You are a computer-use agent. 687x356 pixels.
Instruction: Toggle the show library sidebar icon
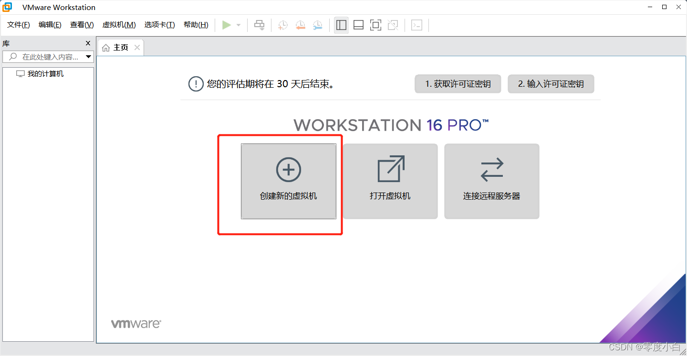[341, 25]
